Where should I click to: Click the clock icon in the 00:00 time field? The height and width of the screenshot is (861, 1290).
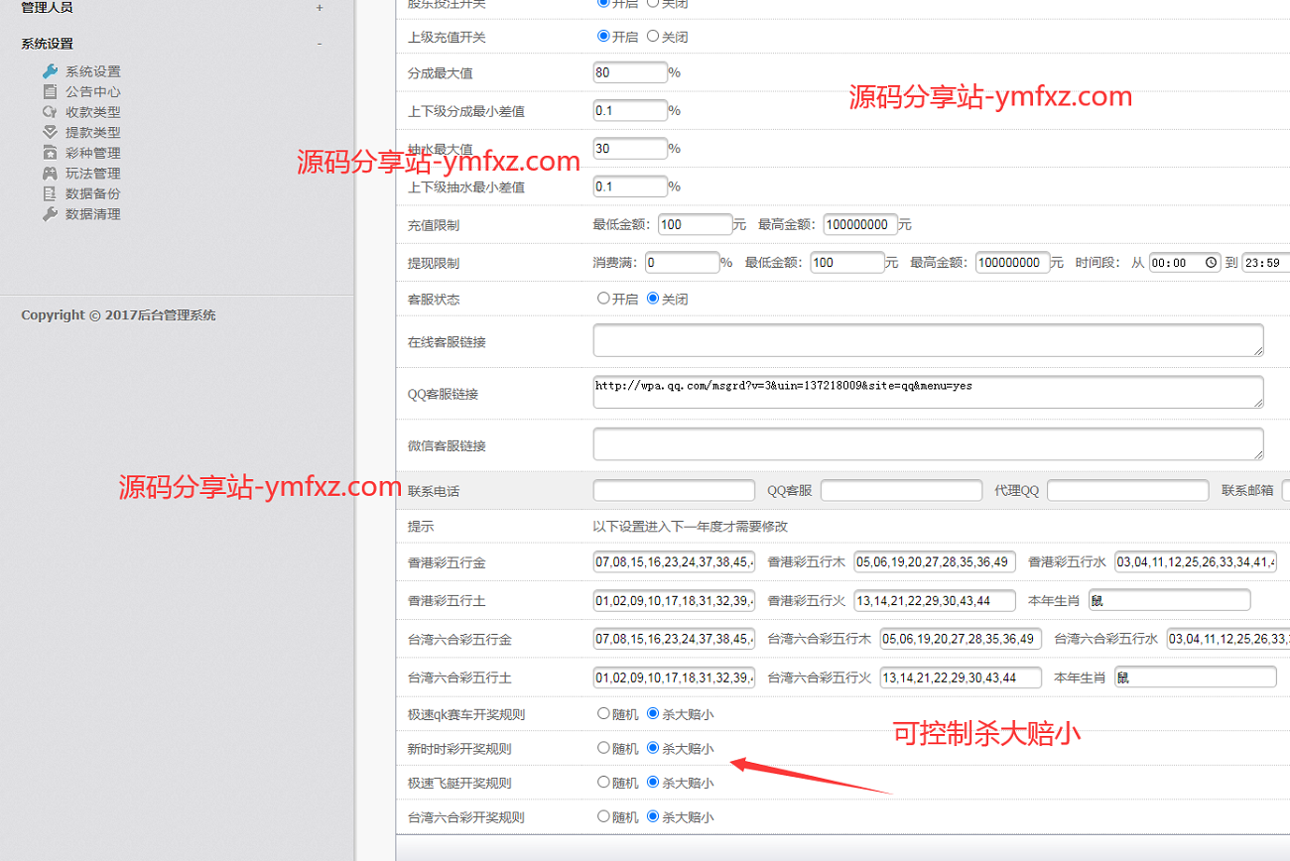(x=1211, y=263)
